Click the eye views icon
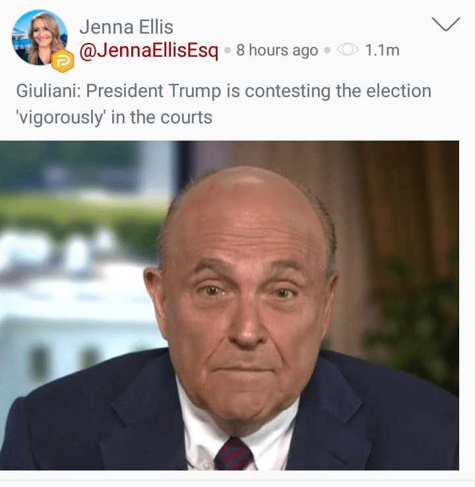 (348, 50)
